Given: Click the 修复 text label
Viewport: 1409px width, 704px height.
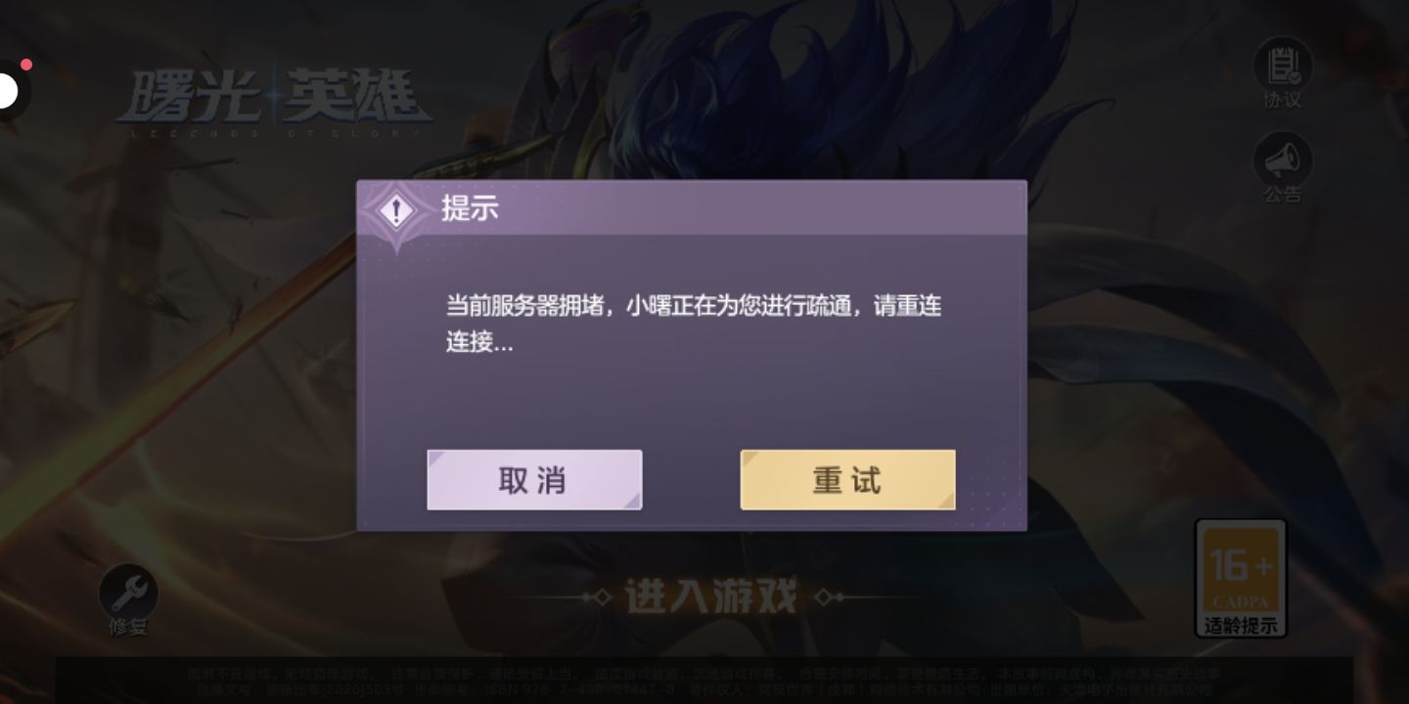Looking at the screenshot, I should click(128, 628).
